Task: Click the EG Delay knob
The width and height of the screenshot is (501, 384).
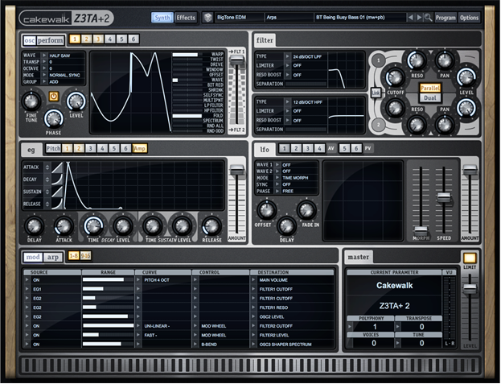Action: [35, 225]
